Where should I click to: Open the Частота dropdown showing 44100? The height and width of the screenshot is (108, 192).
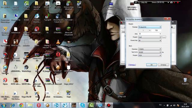point(150,52)
